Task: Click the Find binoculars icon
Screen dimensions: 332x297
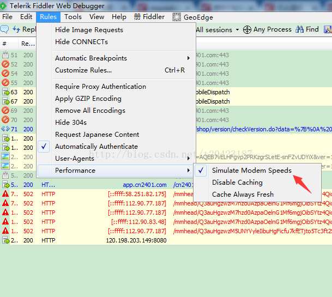Action: (299, 29)
